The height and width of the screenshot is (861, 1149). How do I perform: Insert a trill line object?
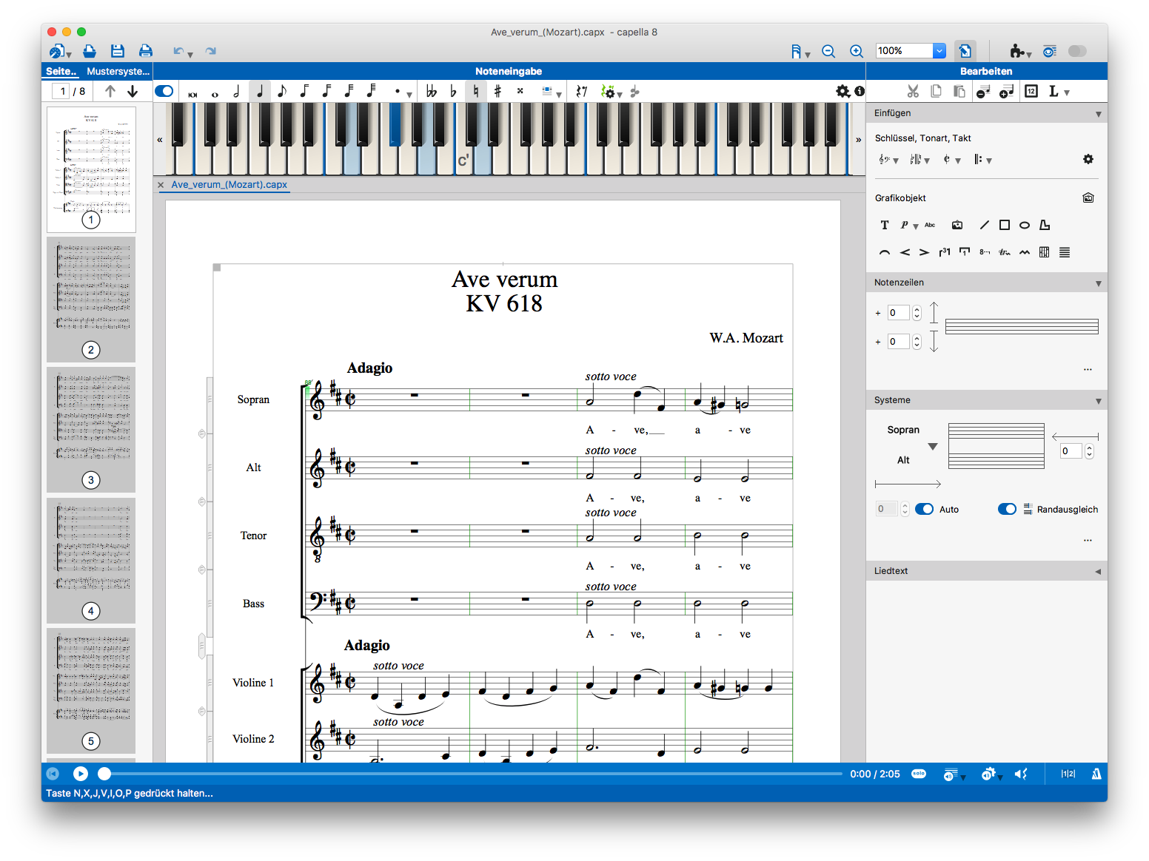point(1005,252)
